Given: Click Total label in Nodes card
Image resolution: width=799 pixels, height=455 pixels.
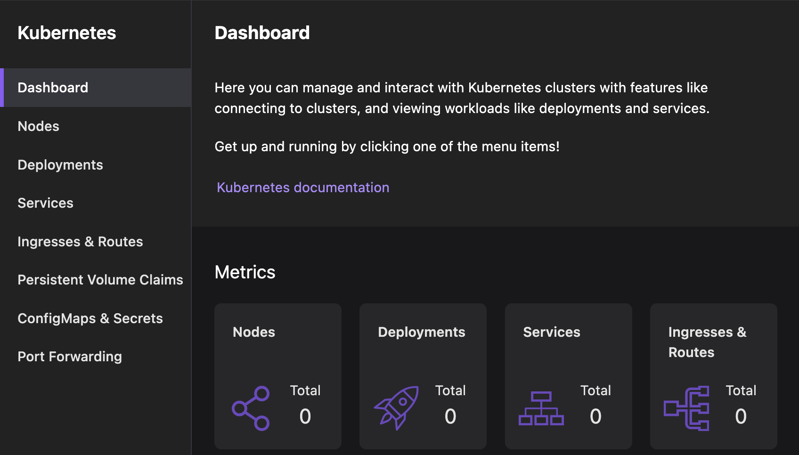Looking at the screenshot, I should tap(305, 390).
